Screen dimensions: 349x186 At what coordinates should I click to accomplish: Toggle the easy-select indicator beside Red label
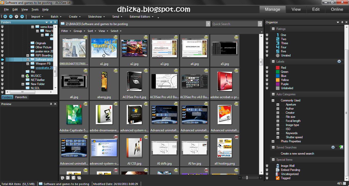267,68
